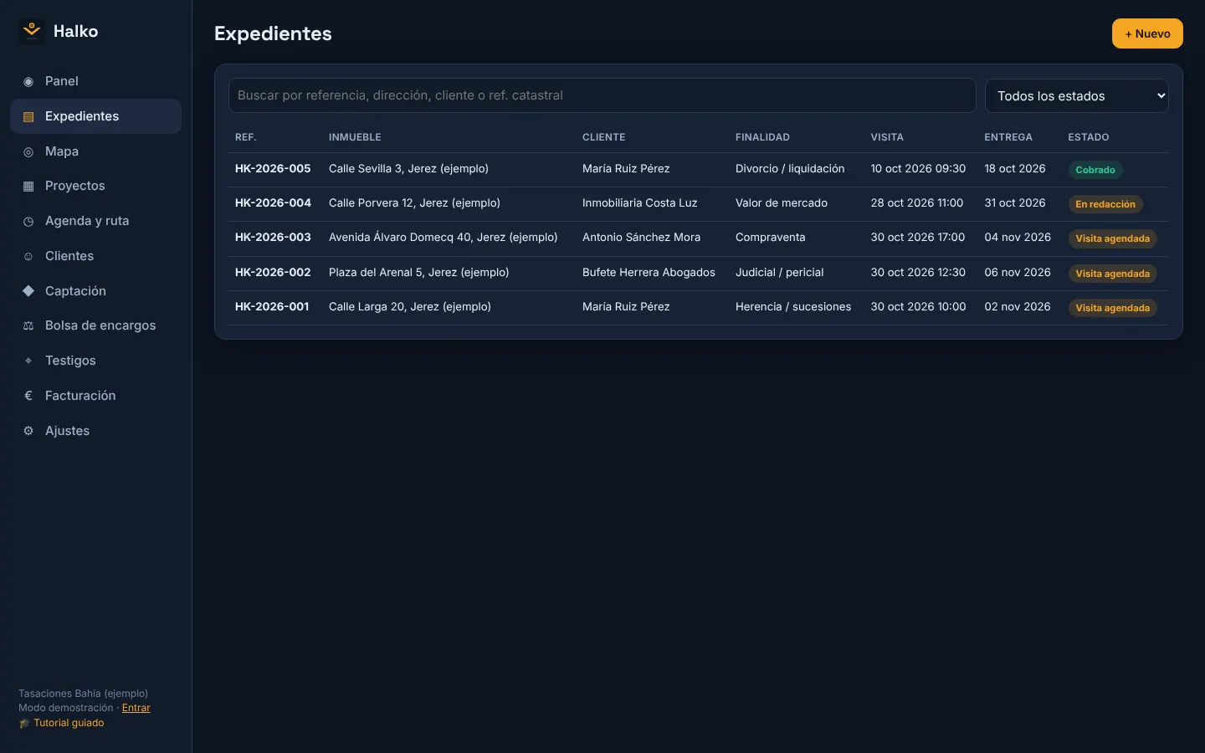
Task: Click the graduation cap tutorial icon
Action: pos(24,723)
